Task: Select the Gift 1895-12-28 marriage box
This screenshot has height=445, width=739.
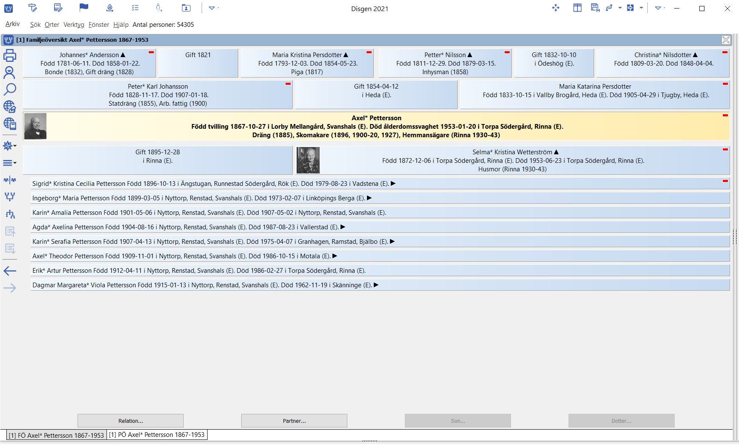Action: tap(158, 160)
